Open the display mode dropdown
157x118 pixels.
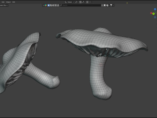coord(108,5)
